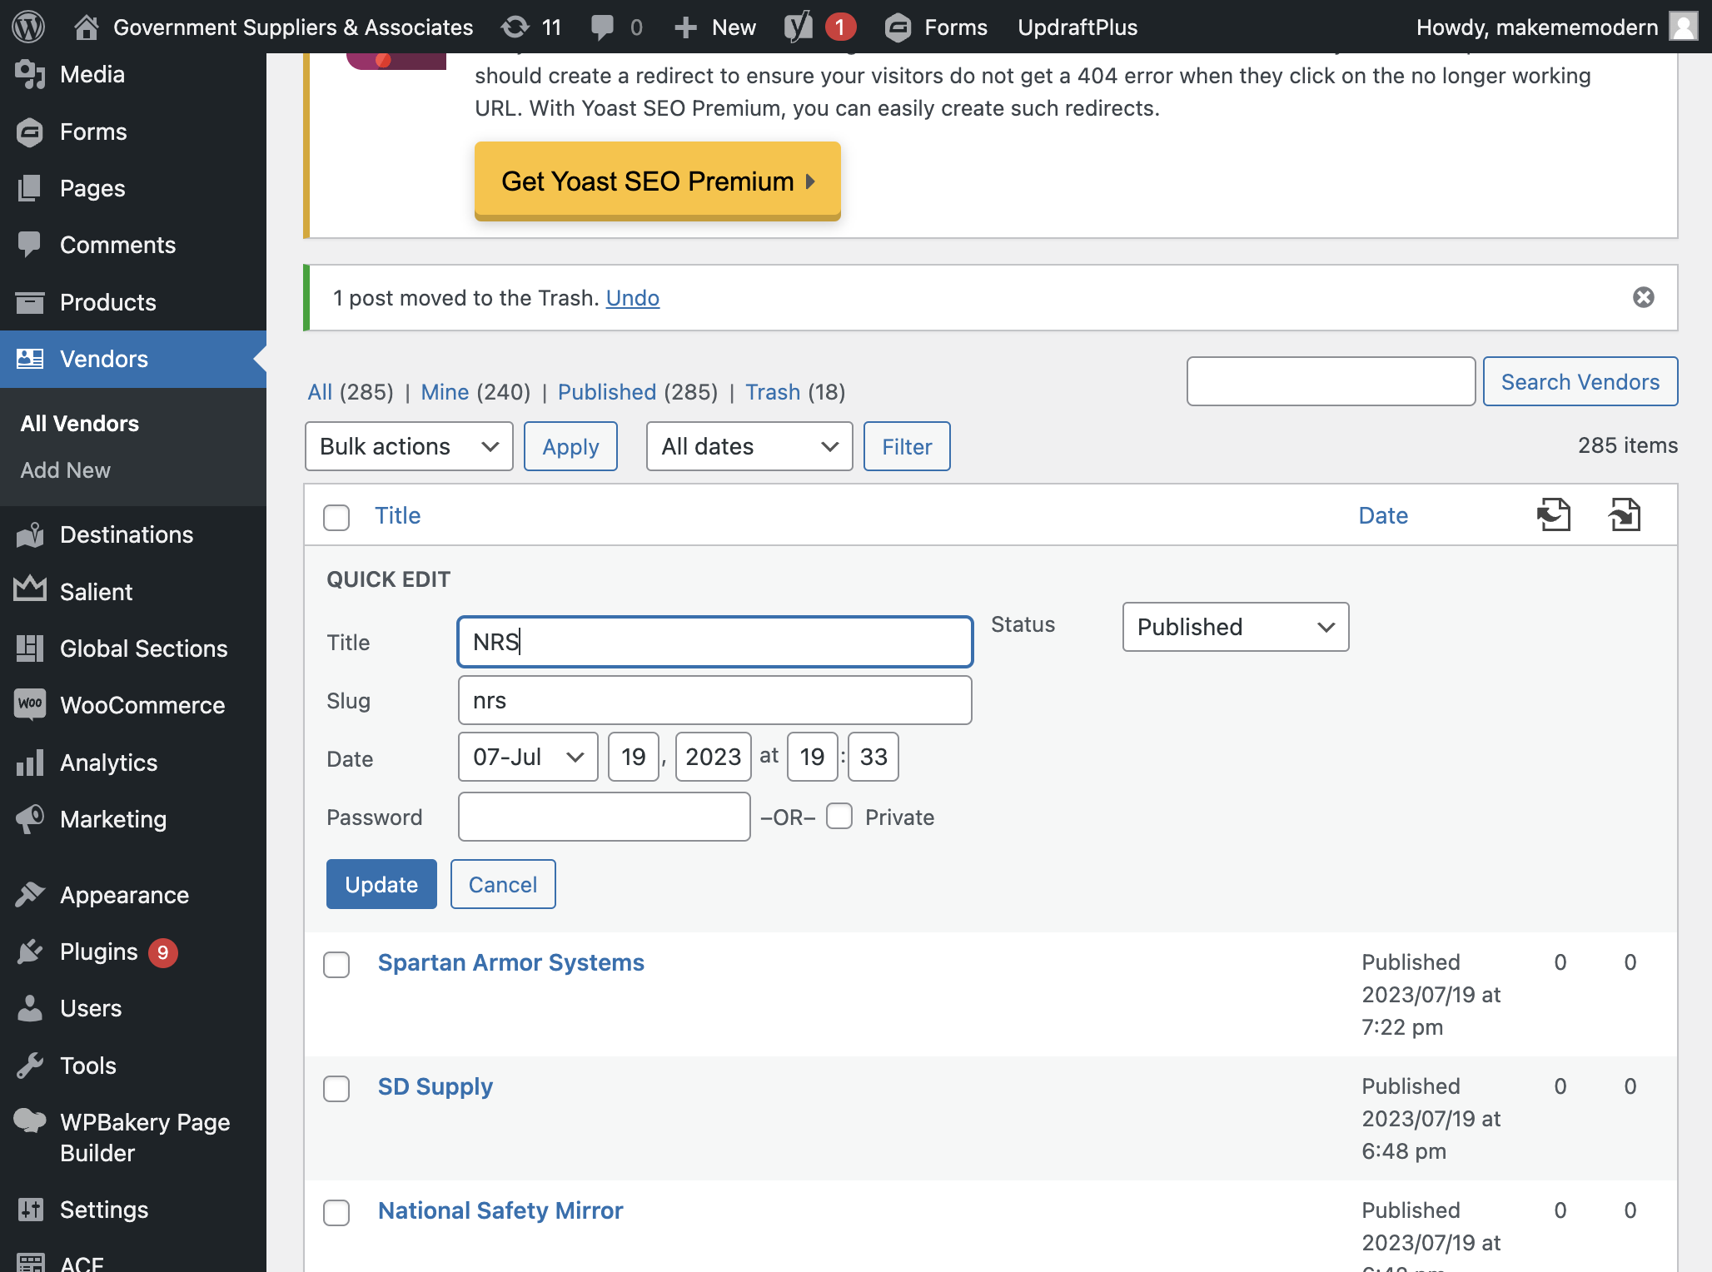Sort by outgoing internal links icon column
This screenshot has width=1712, height=1272.
click(x=1554, y=514)
